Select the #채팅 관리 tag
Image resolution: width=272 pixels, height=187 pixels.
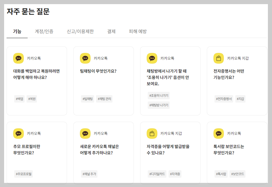(x=104, y=99)
